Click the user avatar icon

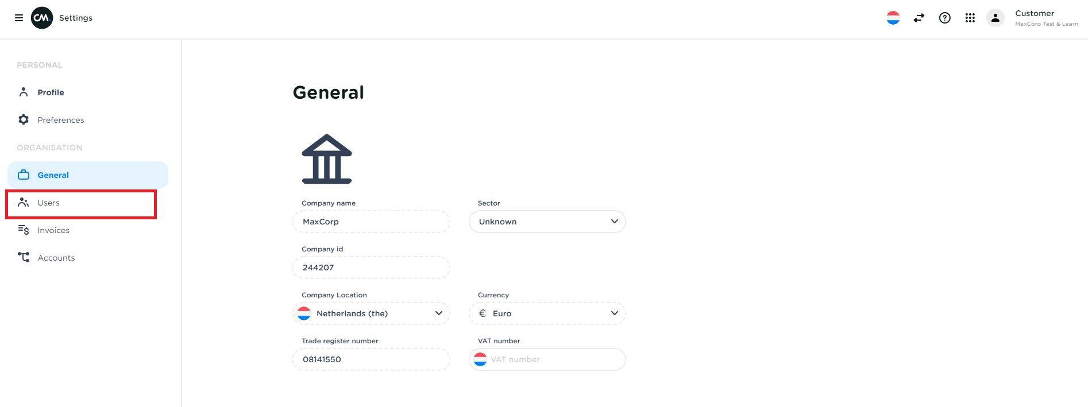(x=995, y=18)
